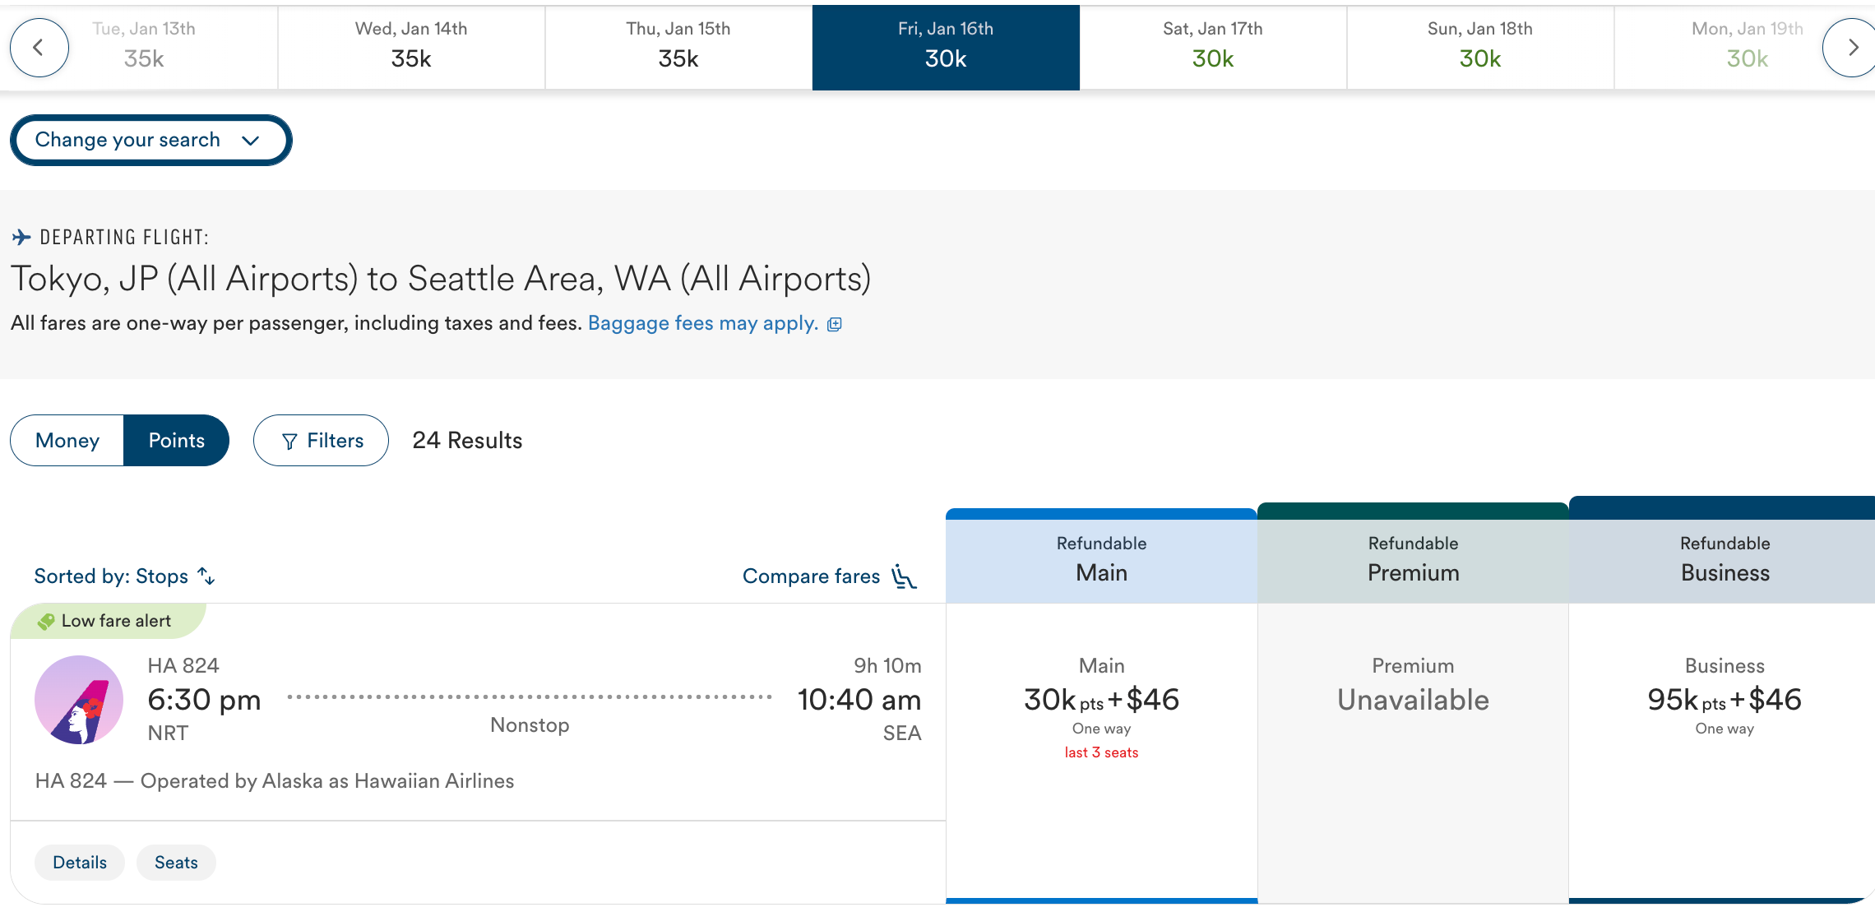
Task: Click the funnel icon in Filters
Action: coord(289,442)
